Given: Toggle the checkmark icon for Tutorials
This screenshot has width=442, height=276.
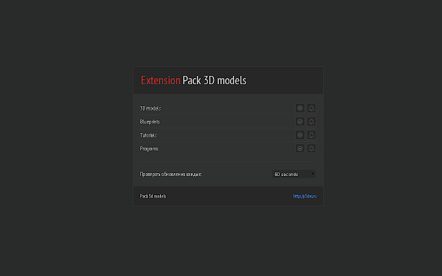Looking at the screenshot, I should (x=300, y=135).
